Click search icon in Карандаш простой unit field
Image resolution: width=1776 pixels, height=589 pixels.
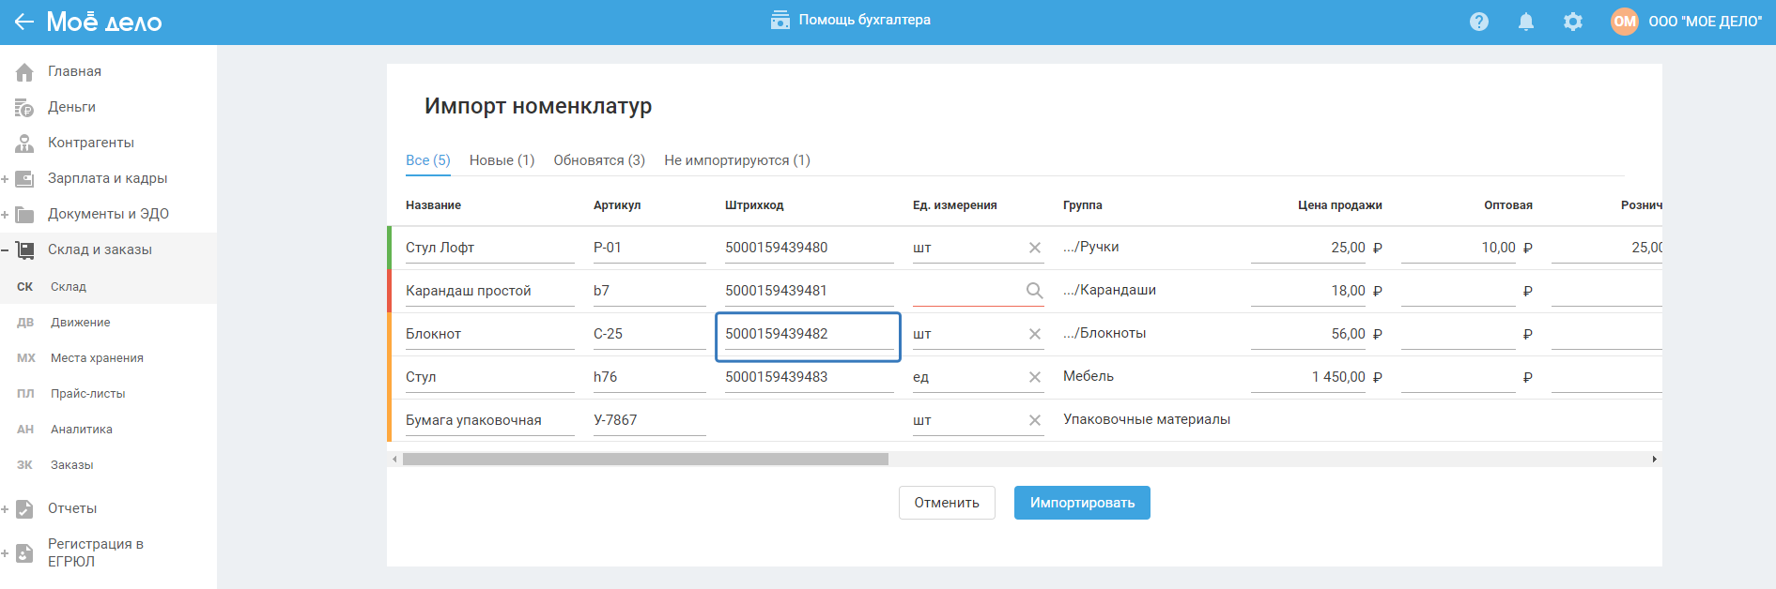(x=1034, y=291)
